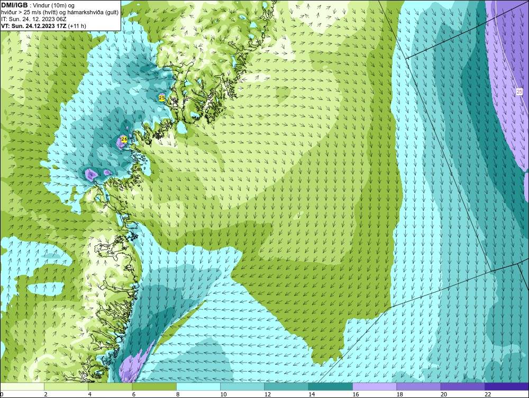Click the legend value label 6
The image size is (529, 398).
point(134,394)
